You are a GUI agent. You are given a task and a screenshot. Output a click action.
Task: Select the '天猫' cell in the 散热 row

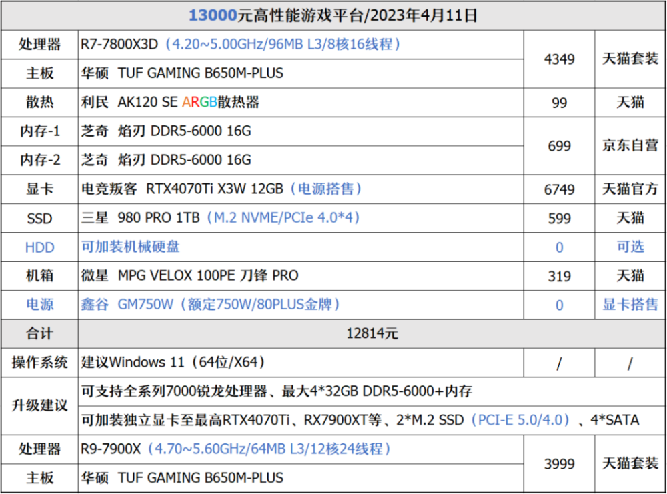click(630, 103)
